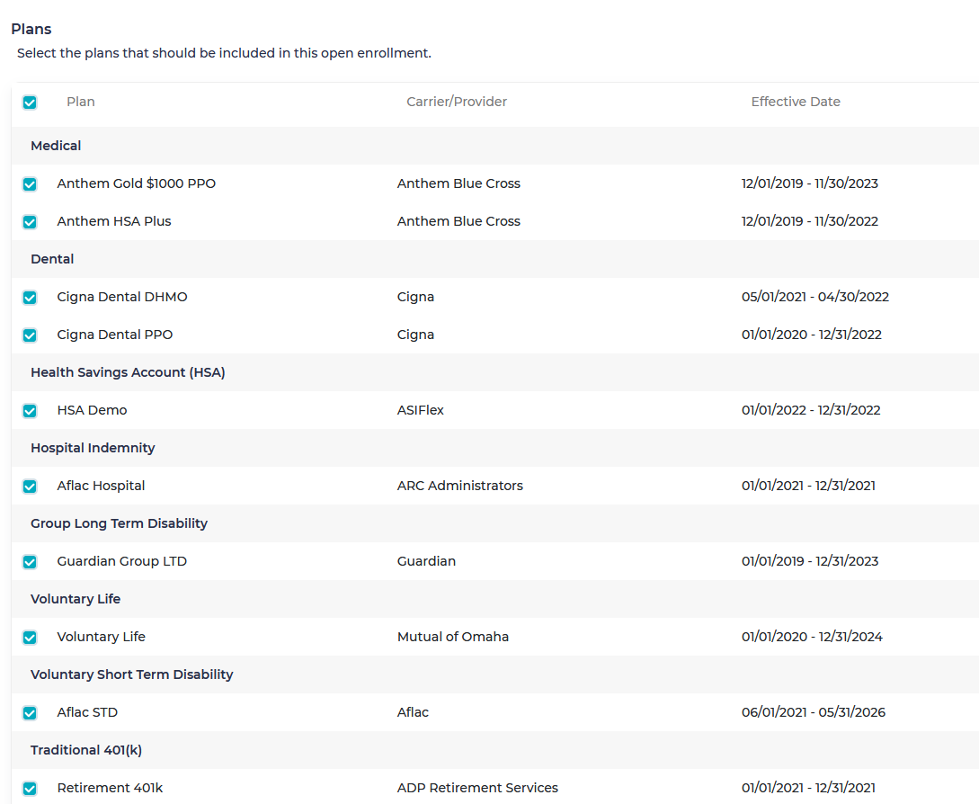
Task: Uncheck the Cigna Dental DHMO plan
Action: pyautogui.click(x=30, y=297)
